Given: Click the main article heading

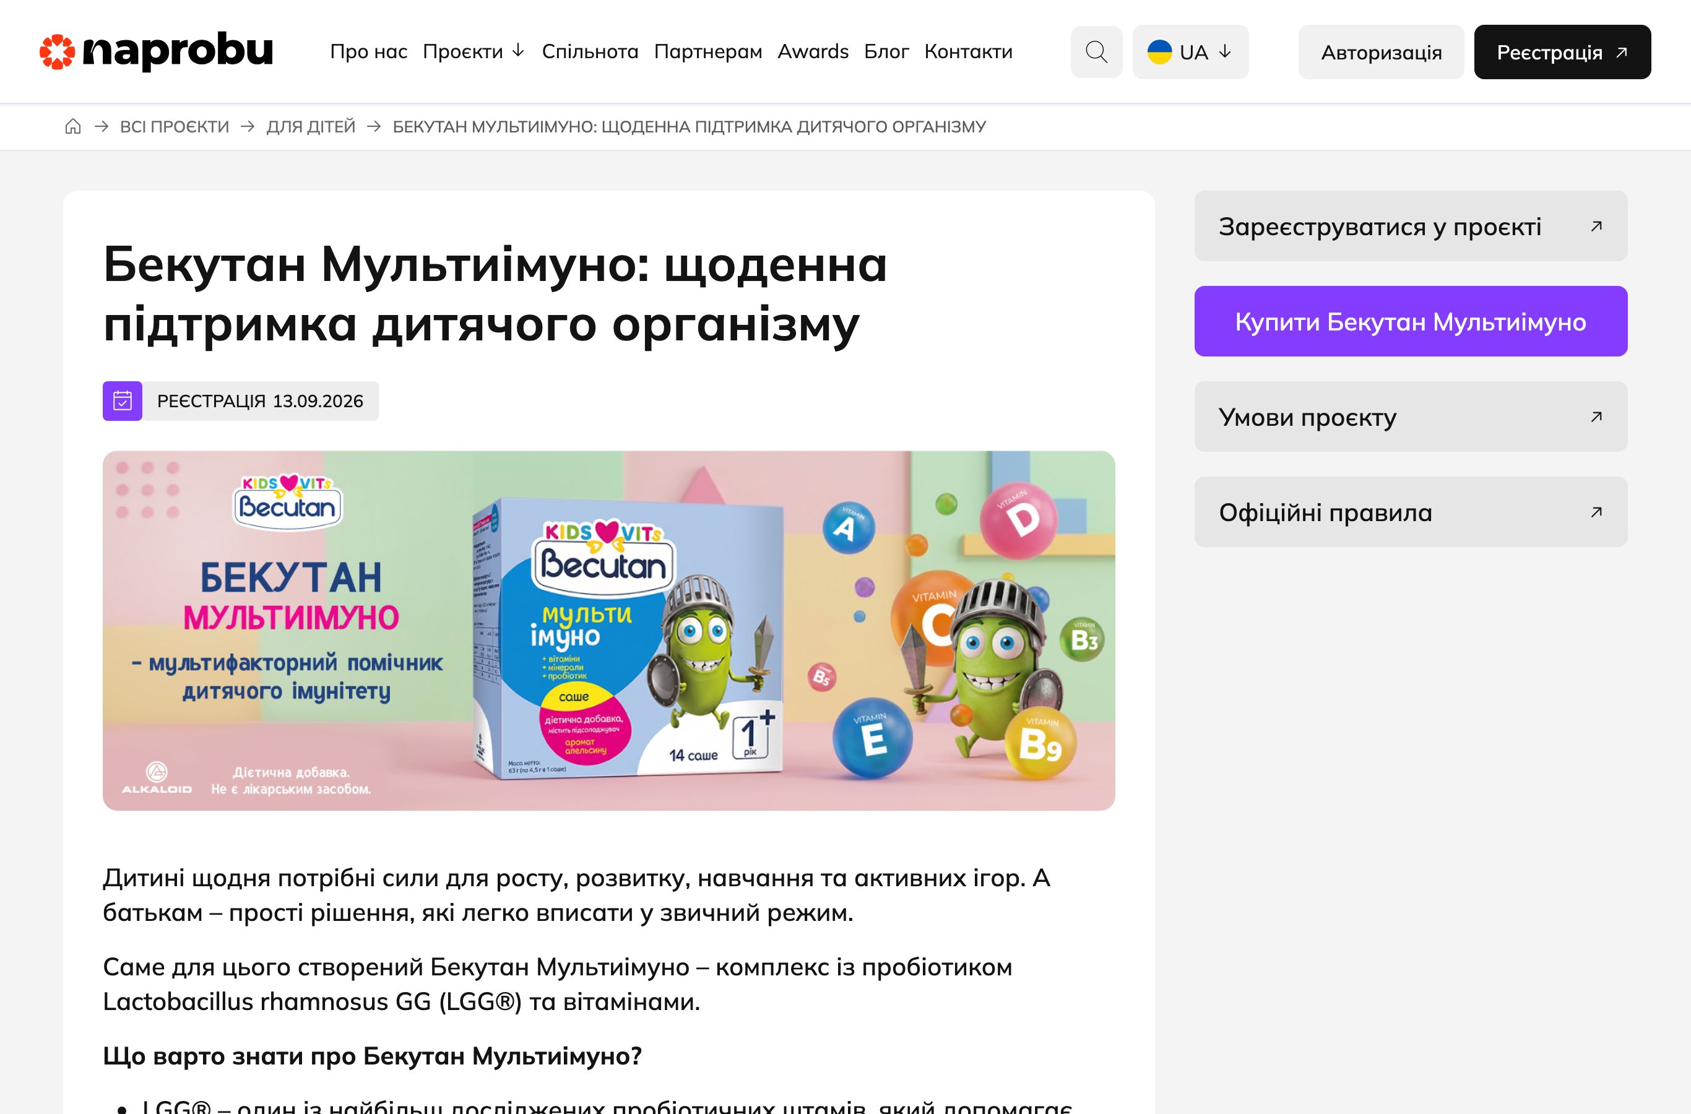Looking at the screenshot, I should coord(495,294).
